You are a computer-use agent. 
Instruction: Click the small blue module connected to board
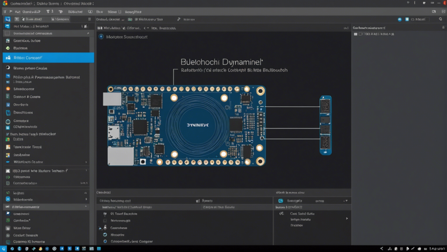point(326,125)
